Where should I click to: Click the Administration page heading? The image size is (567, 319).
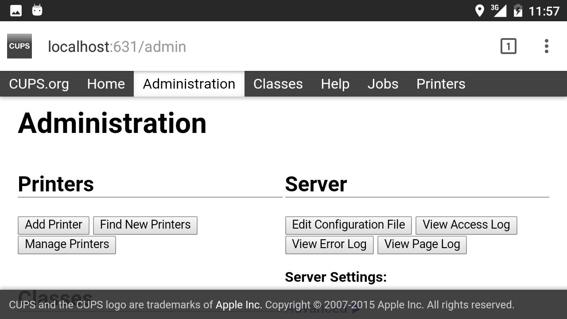tap(112, 123)
